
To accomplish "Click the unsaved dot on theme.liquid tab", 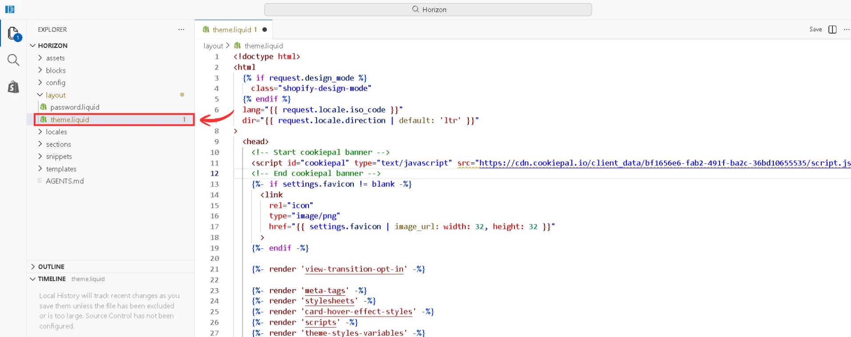I will tap(265, 30).
